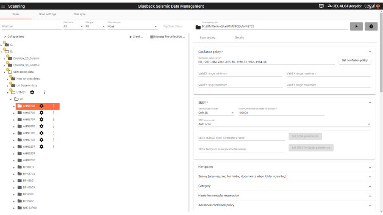Click the run scan play button

(x=356, y=26)
